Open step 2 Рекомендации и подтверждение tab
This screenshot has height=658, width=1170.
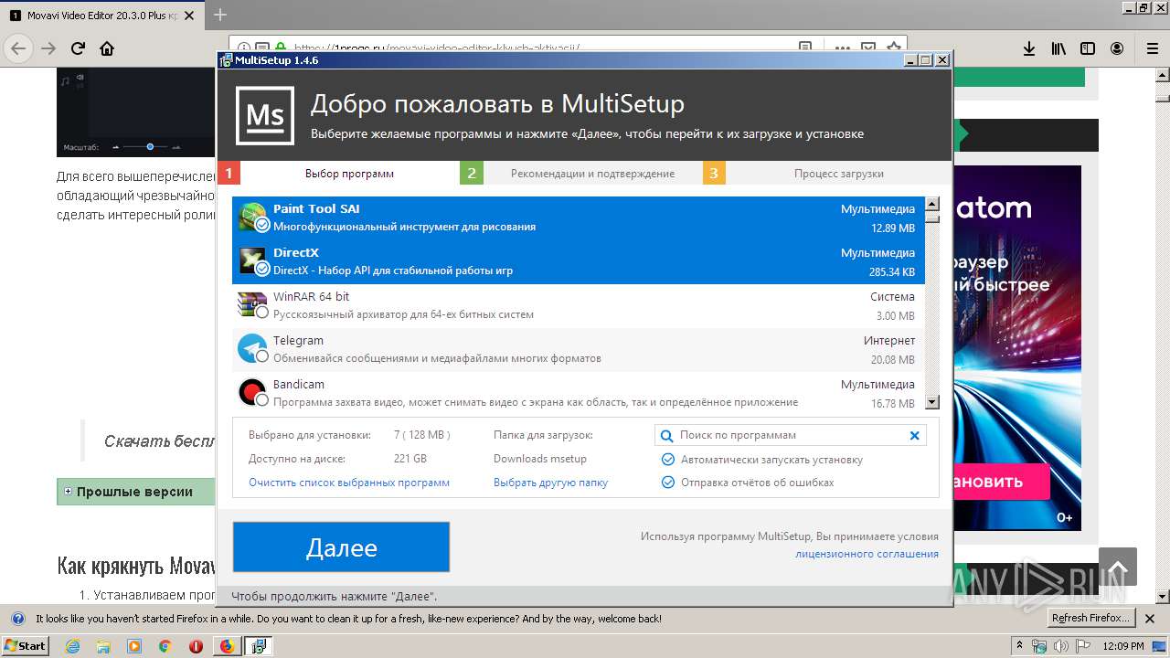(x=592, y=174)
